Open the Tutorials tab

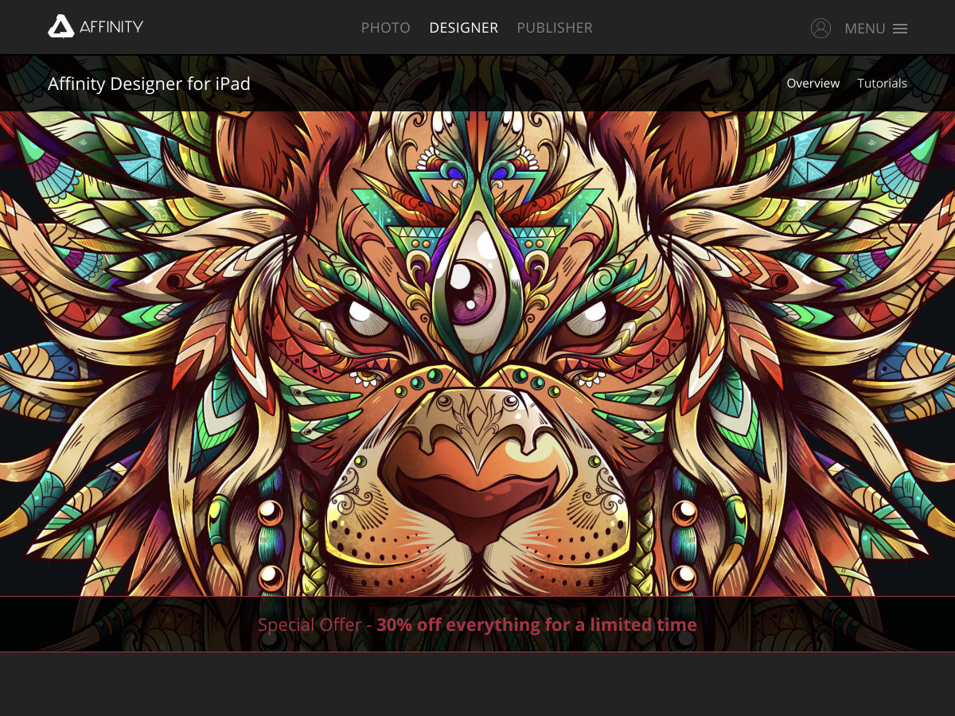point(882,83)
